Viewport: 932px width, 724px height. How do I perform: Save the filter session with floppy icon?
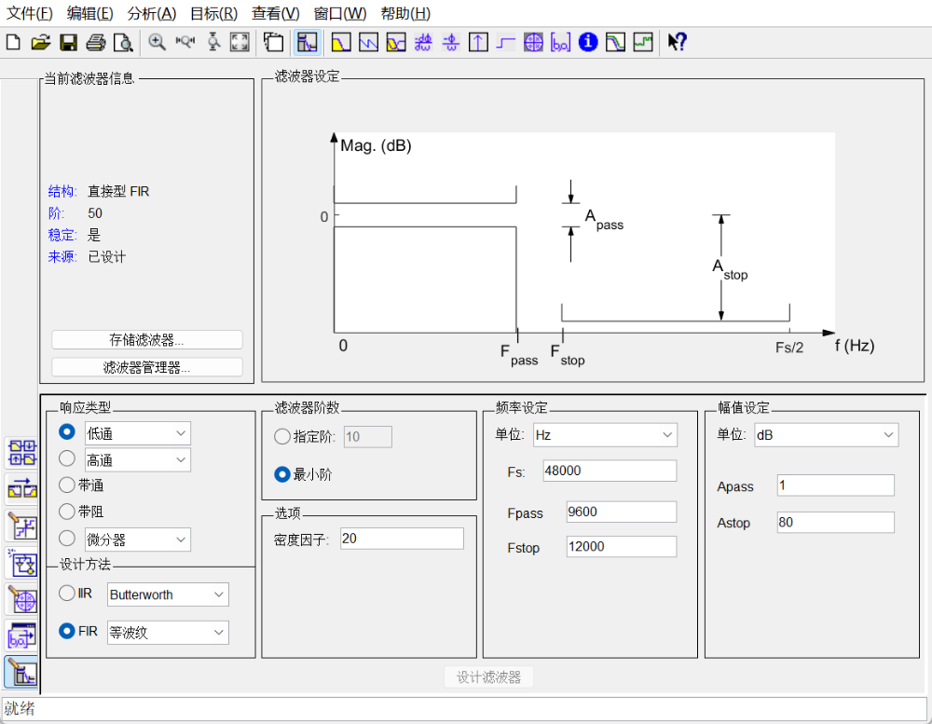[x=68, y=42]
